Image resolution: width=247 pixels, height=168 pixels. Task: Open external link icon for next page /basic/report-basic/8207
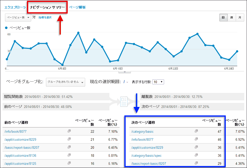pos(196,163)
